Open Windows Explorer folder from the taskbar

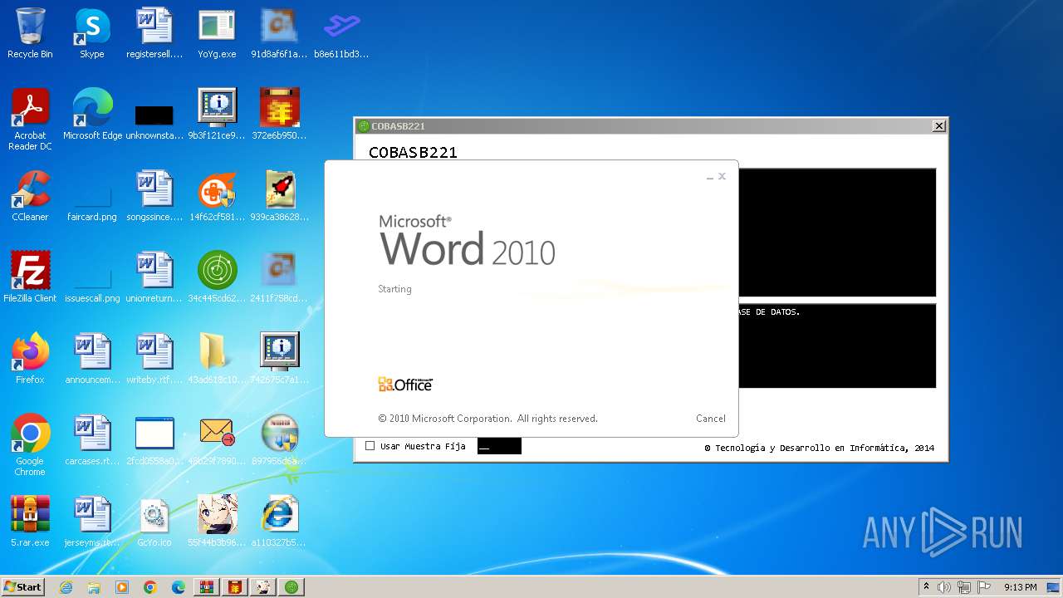(94, 587)
